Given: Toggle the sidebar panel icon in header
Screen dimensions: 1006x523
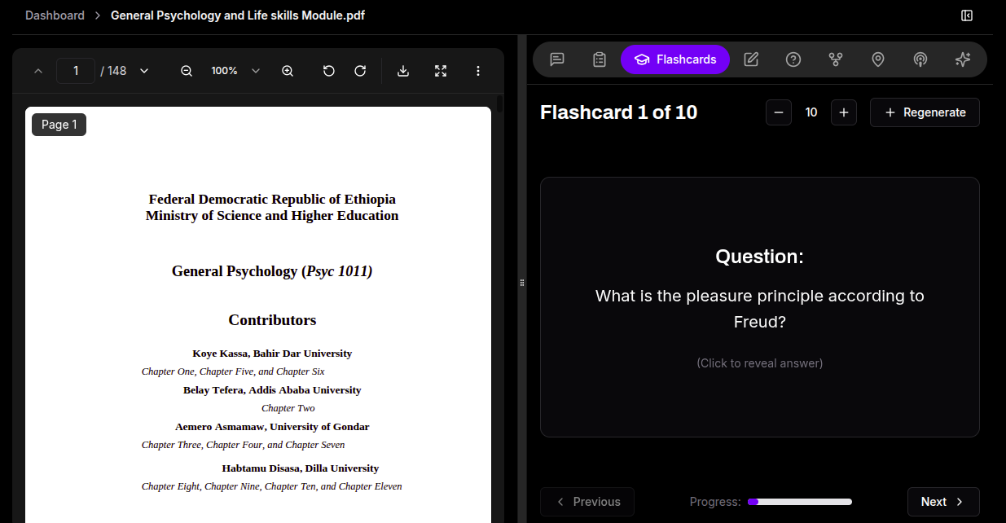Looking at the screenshot, I should [967, 15].
